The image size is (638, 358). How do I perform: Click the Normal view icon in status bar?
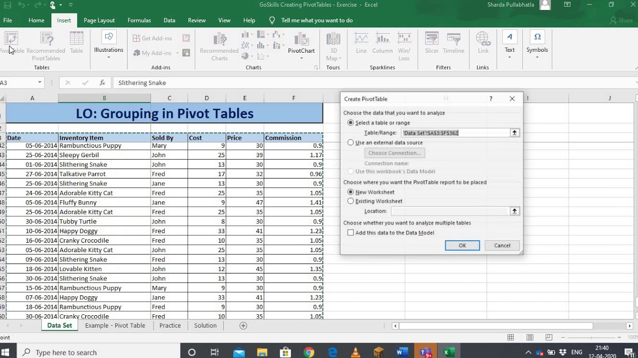510,338
